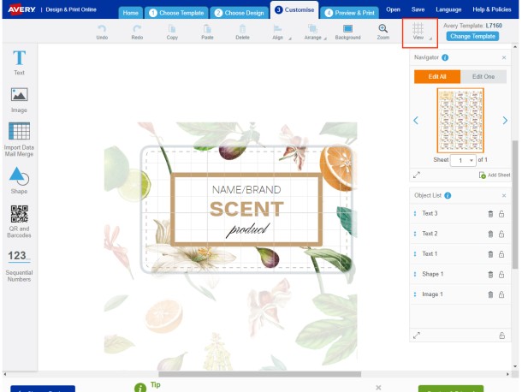522x392 pixels.
Task: Go to Preview & Print step
Action: tap(349, 13)
